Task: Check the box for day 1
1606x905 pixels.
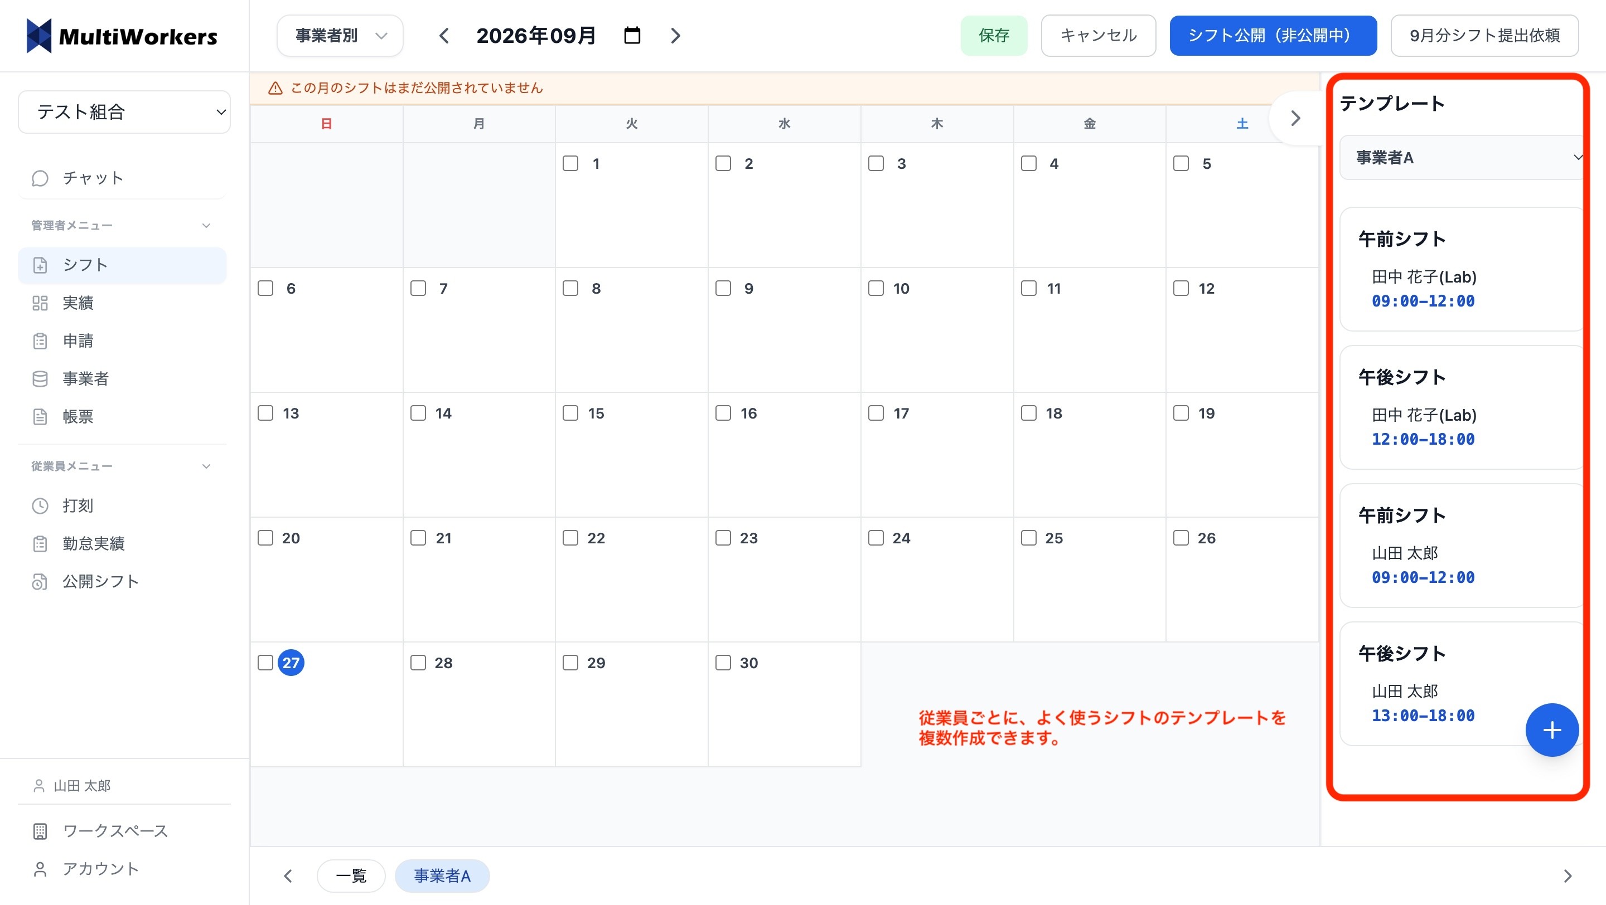Action: pyautogui.click(x=570, y=163)
